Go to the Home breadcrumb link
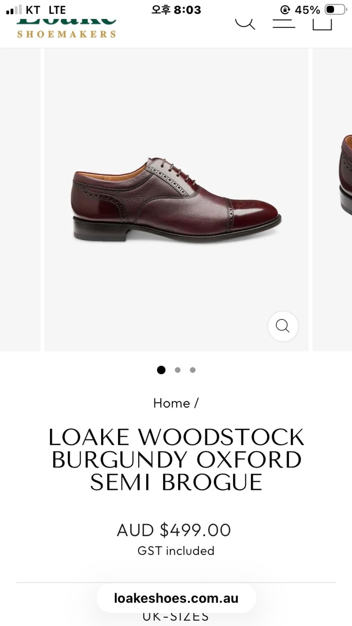The image size is (352, 626). 171,403
